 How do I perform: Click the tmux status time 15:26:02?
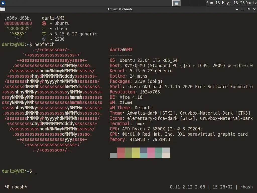223,187
